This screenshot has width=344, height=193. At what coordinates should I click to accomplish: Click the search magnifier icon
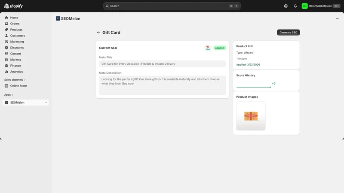[107, 6]
